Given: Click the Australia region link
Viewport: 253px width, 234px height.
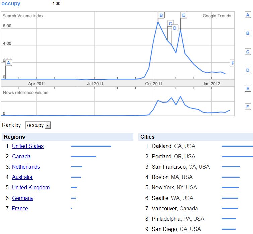Looking at the screenshot, I should coord(22,177).
